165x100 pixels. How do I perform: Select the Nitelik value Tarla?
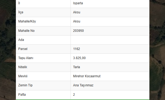[76, 67]
